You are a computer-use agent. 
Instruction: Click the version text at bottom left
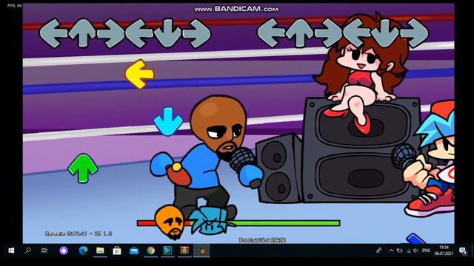coord(79,233)
